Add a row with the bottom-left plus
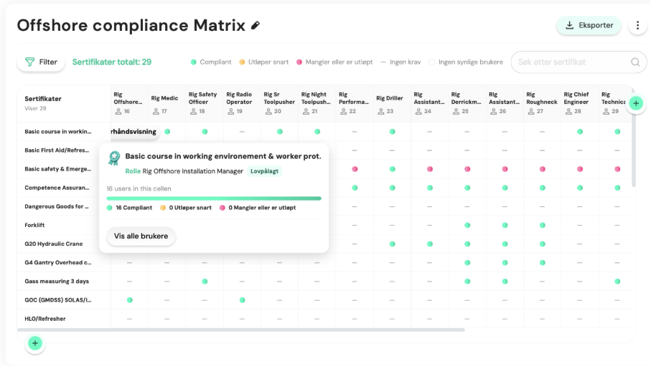The width and height of the screenshot is (651, 366). tap(35, 343)
